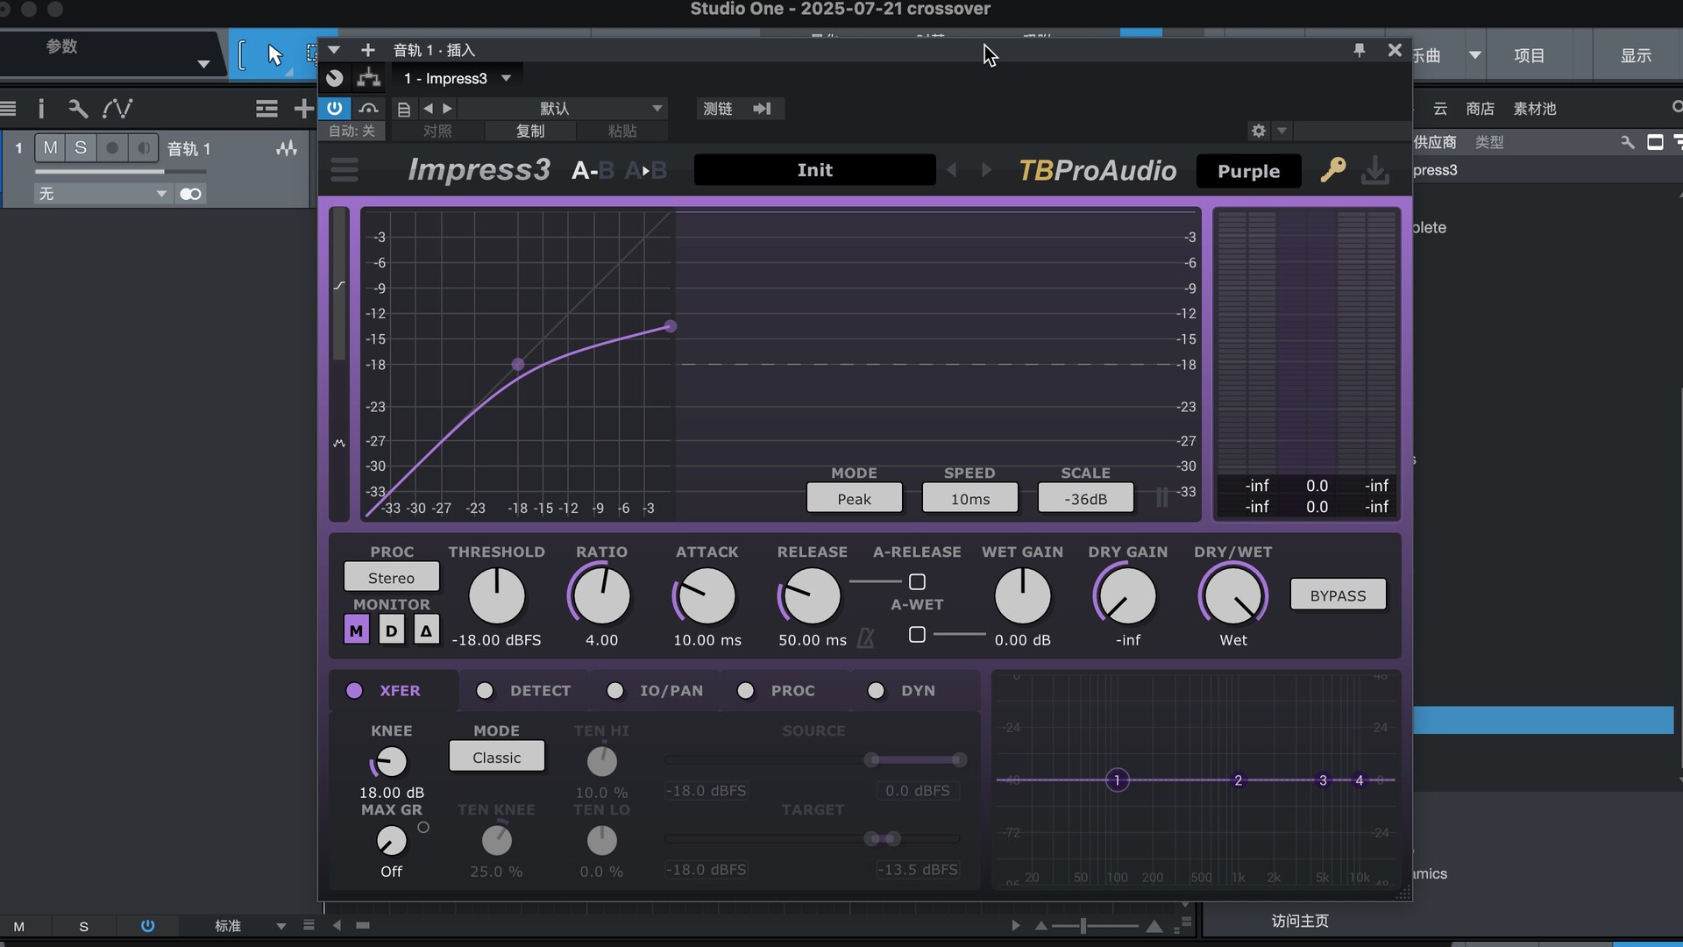Viewport: 1683px width, 947px height.
Task: Expand the arrow next to settings gear
Action: [x=1282, y=131]
